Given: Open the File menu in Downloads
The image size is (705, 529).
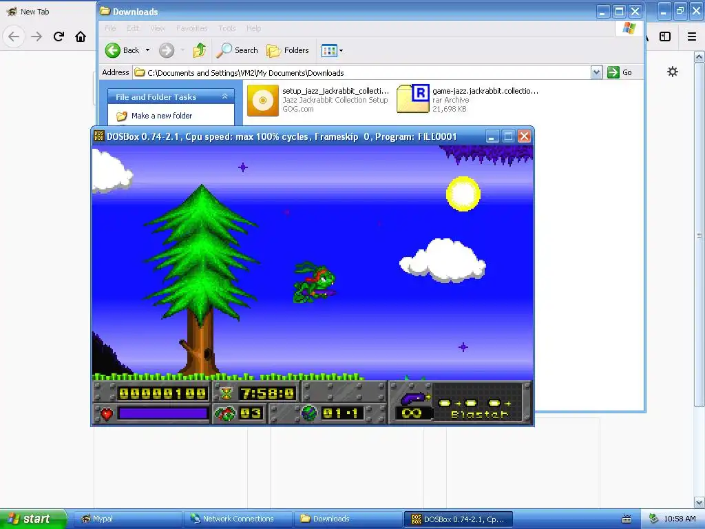Looking at the screenshot, I should coord(110,28).
